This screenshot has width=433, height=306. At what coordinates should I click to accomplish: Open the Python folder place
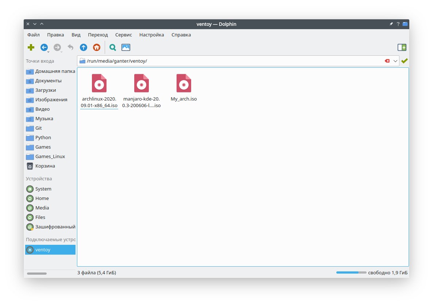pos(50,138)
